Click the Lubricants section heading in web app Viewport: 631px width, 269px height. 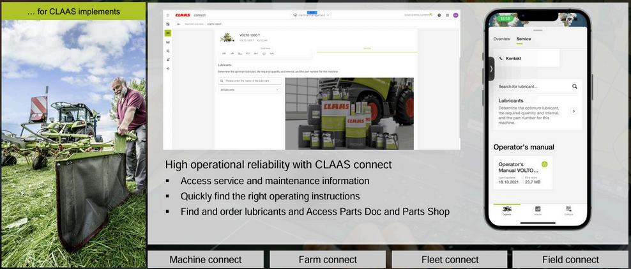(225, 65)
